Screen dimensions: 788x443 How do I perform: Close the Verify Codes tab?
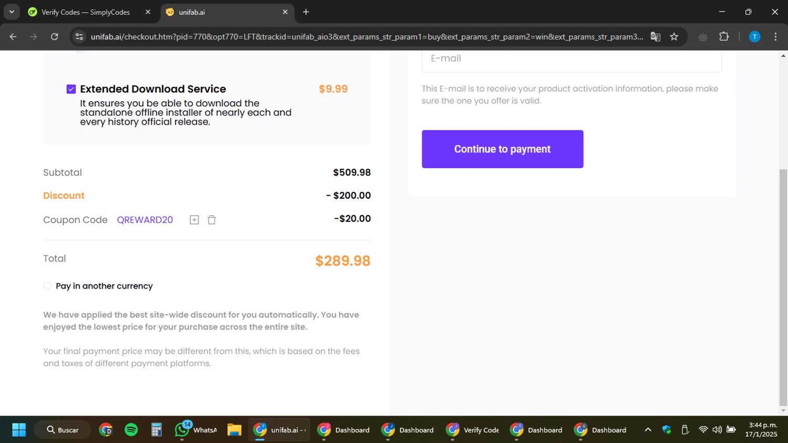(148, 12)
